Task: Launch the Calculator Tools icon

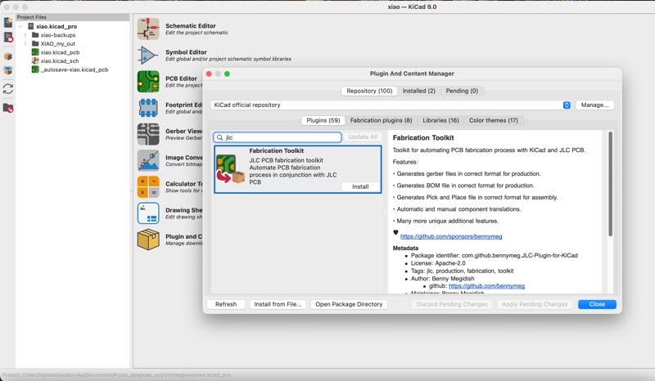Action: click(148, 186)
